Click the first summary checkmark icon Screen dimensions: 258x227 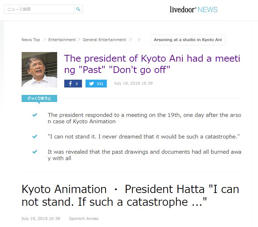35,115
